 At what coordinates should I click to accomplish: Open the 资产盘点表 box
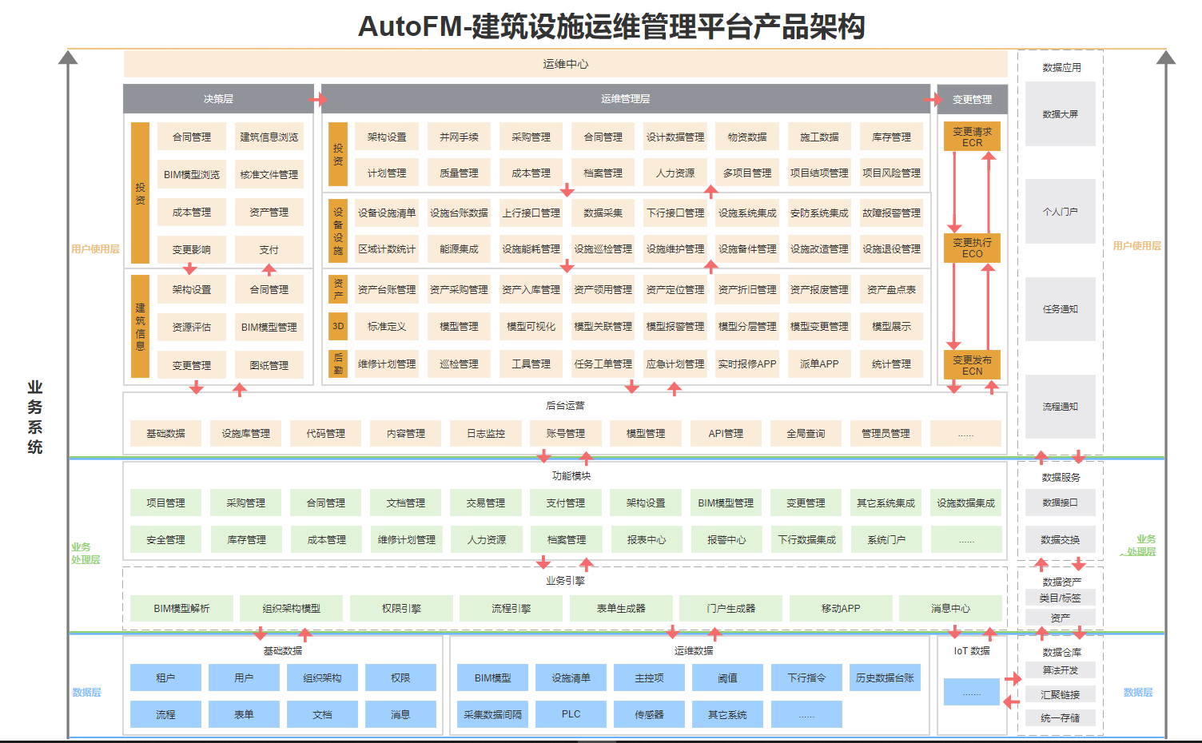click(x=891, y=289)
